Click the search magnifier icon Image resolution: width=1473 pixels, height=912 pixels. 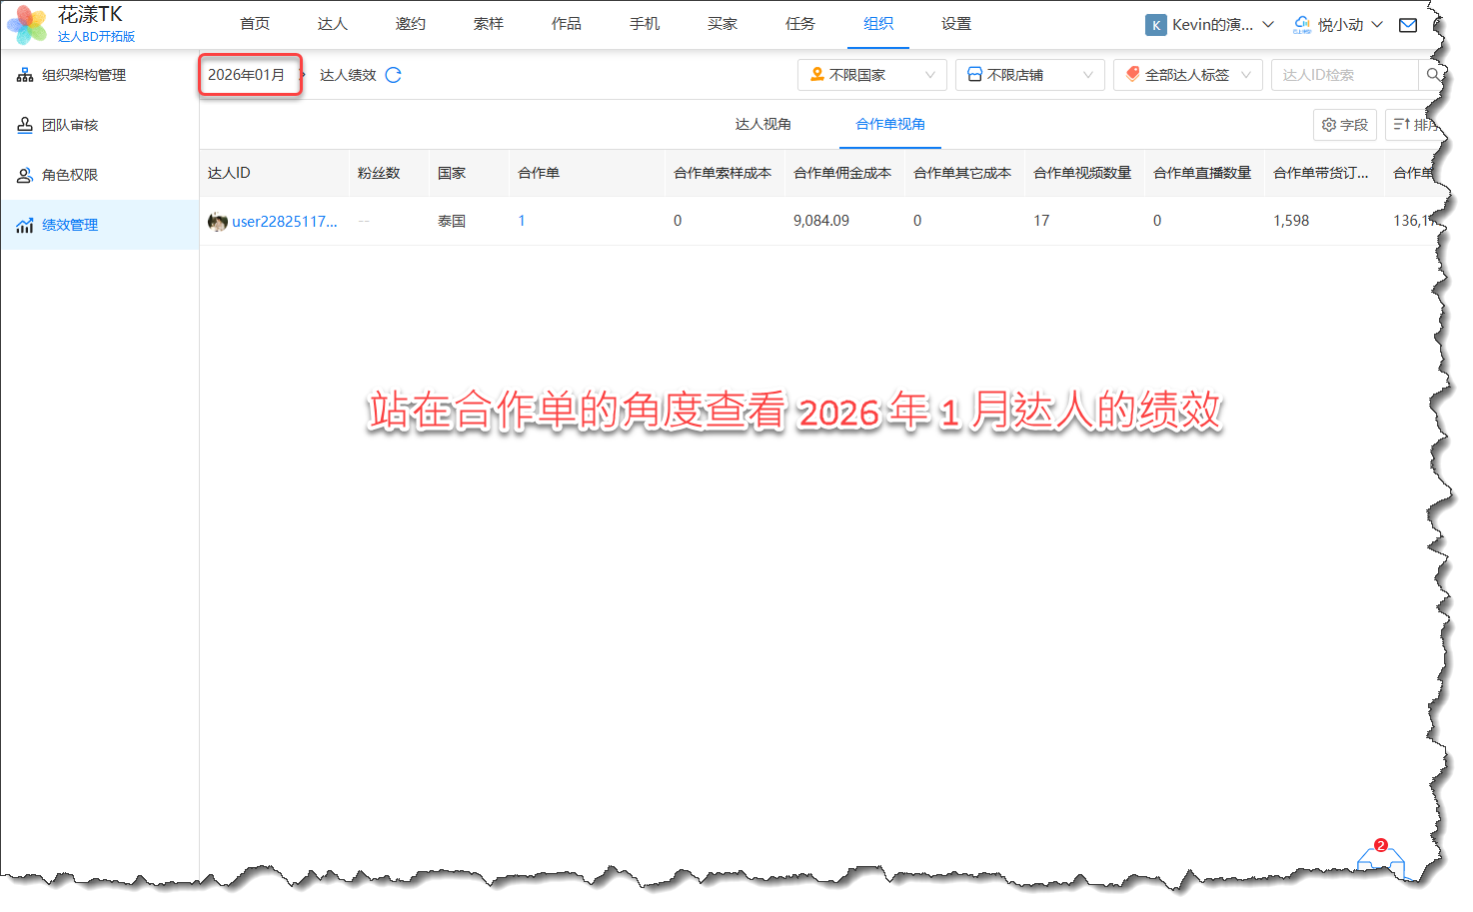(1432, 75)
